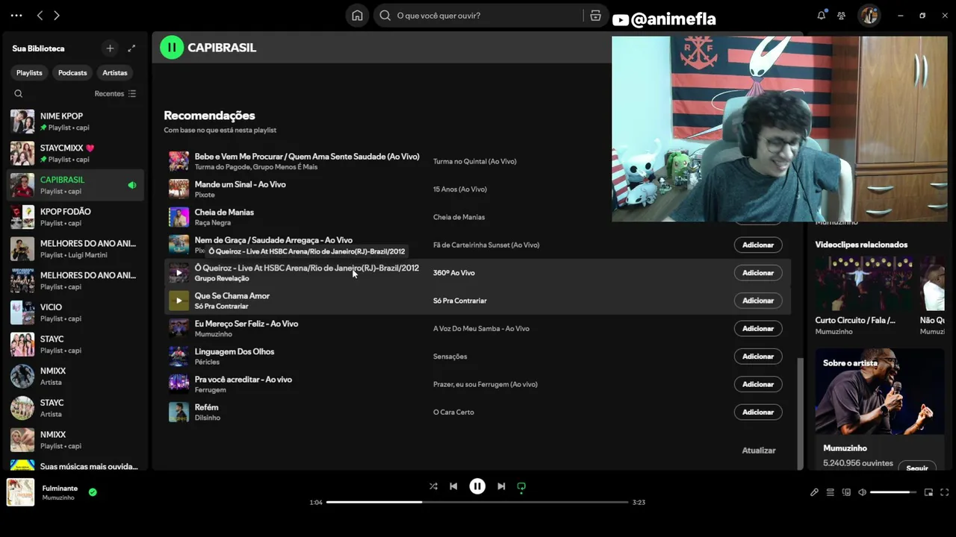
Task: Open the NIME KPOP playlist
Action: (x=75, y=122)
